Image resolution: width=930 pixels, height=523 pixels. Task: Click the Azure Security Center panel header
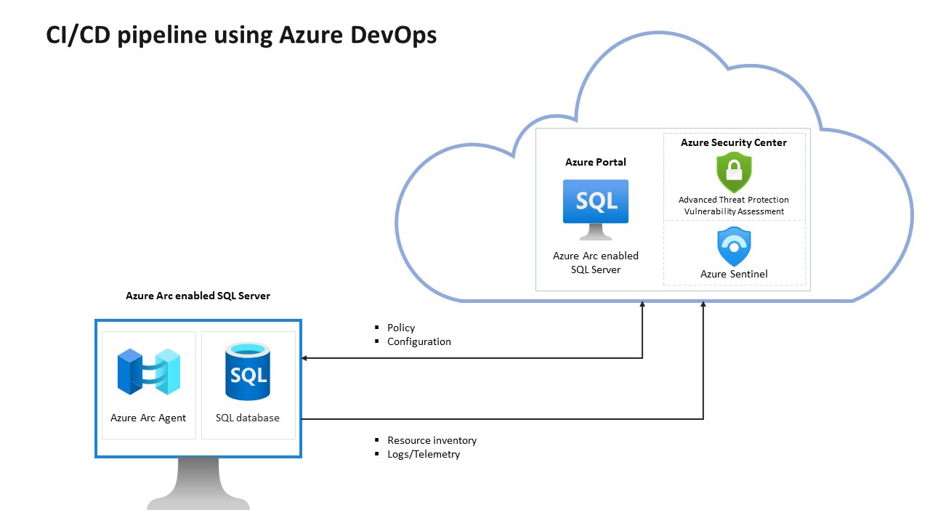tap(733, 142)
